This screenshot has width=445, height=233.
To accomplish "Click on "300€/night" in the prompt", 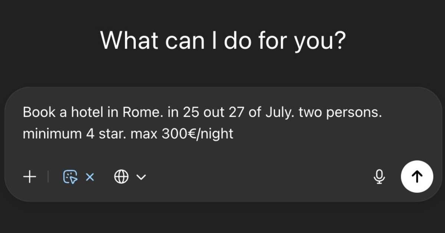I will tap(198, 134).
